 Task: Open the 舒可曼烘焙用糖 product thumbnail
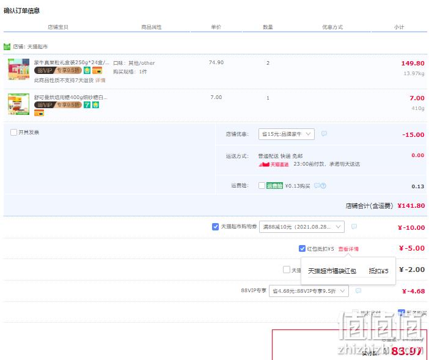[18, 105]
